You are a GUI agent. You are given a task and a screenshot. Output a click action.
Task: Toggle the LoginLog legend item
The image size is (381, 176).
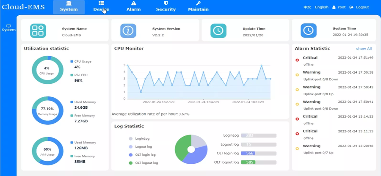(x=142, y=138)
